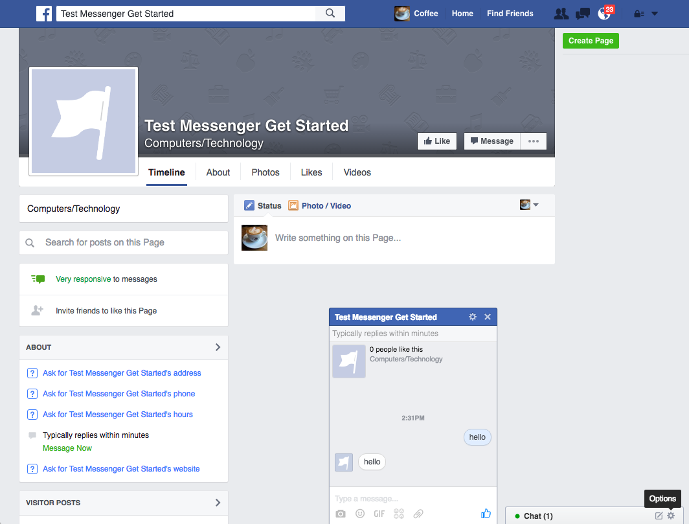Click the page's flag profile picture
The height and width of the screenshot is (524, 689).
pyautogui.click(x=84, y=121)
